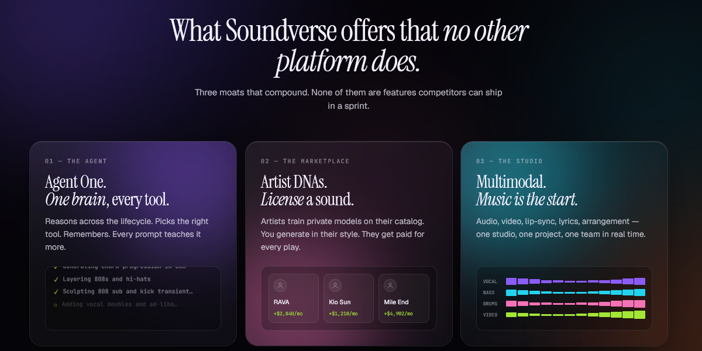Click the Artist DNAs heading
702x351 pixels.
coord(308,190)
